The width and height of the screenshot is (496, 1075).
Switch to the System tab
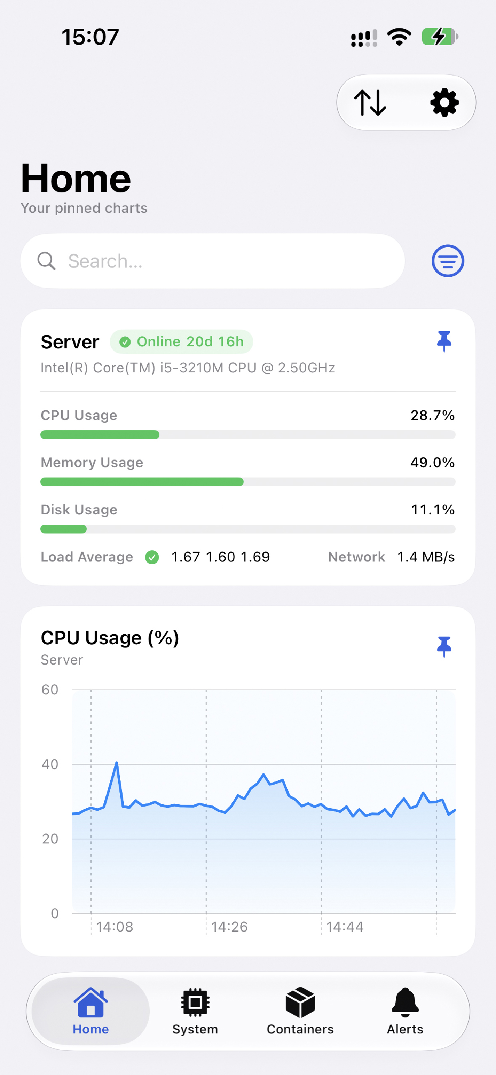[195, 1011]
